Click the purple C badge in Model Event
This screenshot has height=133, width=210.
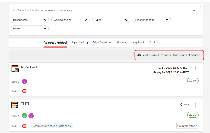24,81
